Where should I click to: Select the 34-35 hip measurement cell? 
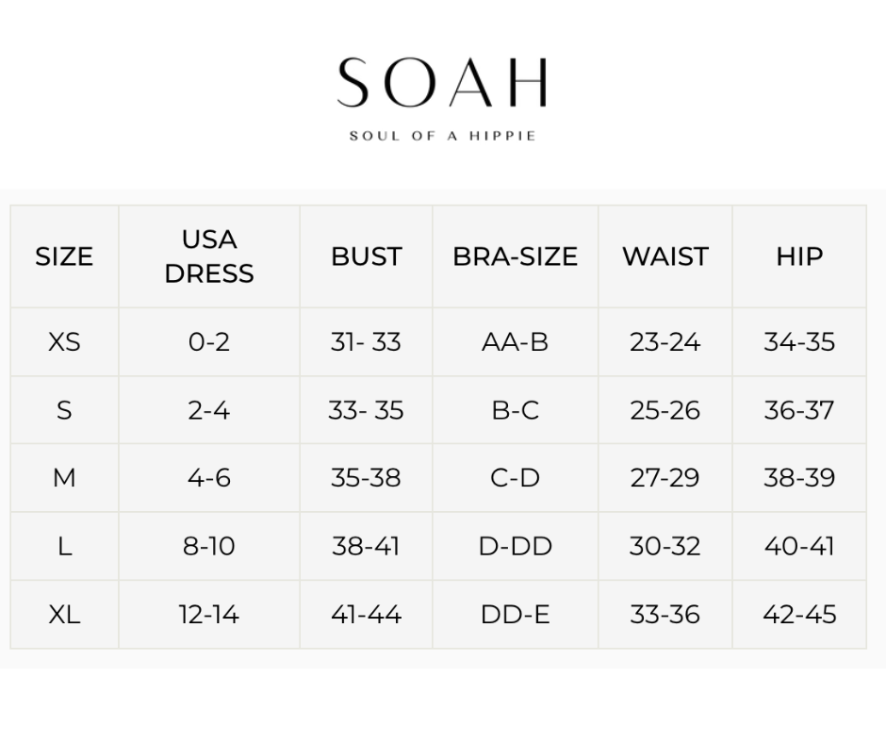799,341
